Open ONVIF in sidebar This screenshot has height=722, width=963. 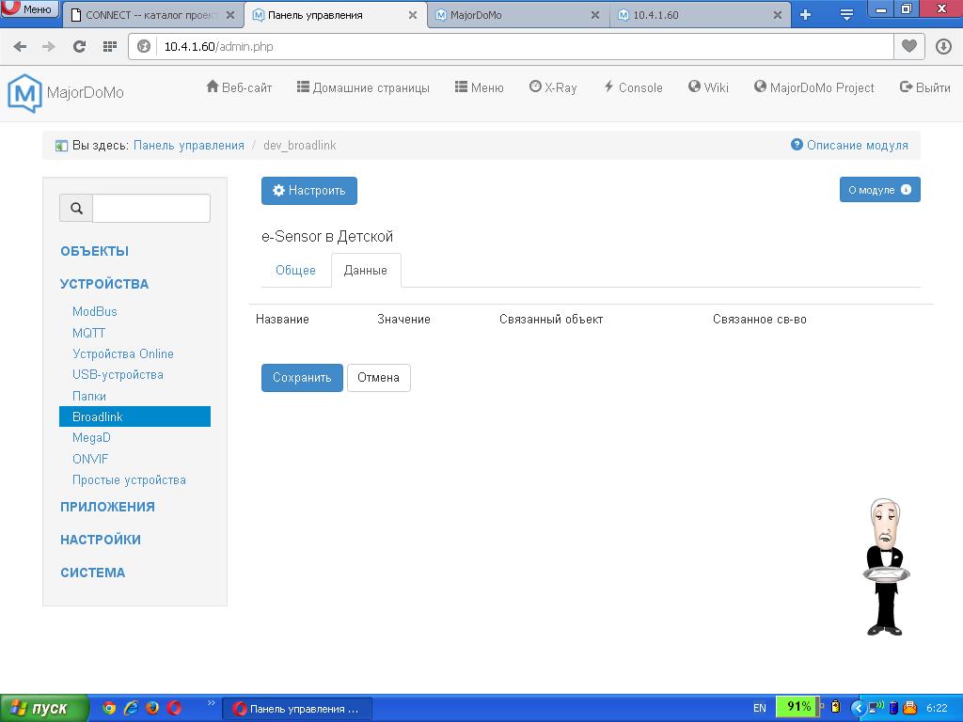pyautogui.click(x=90, y=459)
